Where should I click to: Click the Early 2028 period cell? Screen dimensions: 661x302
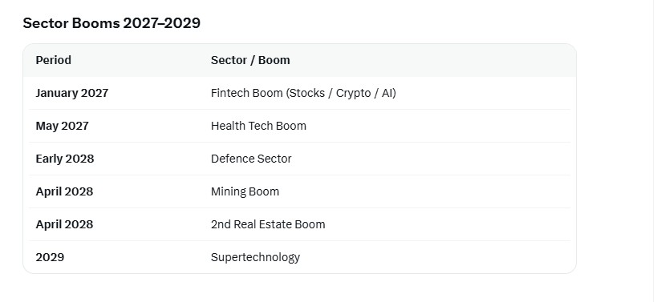pyautogui.click(x=65, y=159)
